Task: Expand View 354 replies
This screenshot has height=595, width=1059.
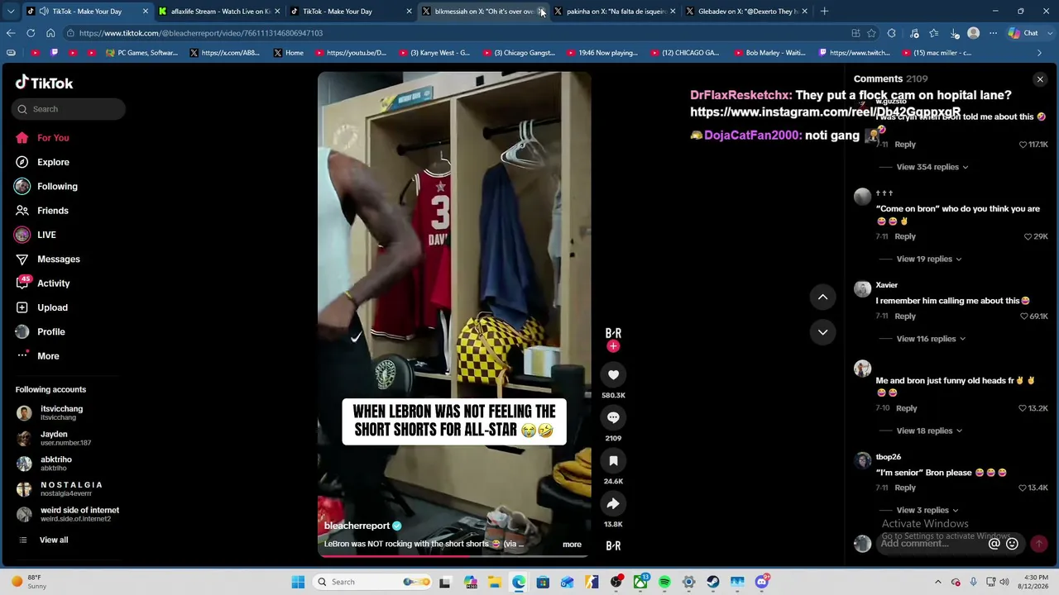Action: tap(932, 167)
